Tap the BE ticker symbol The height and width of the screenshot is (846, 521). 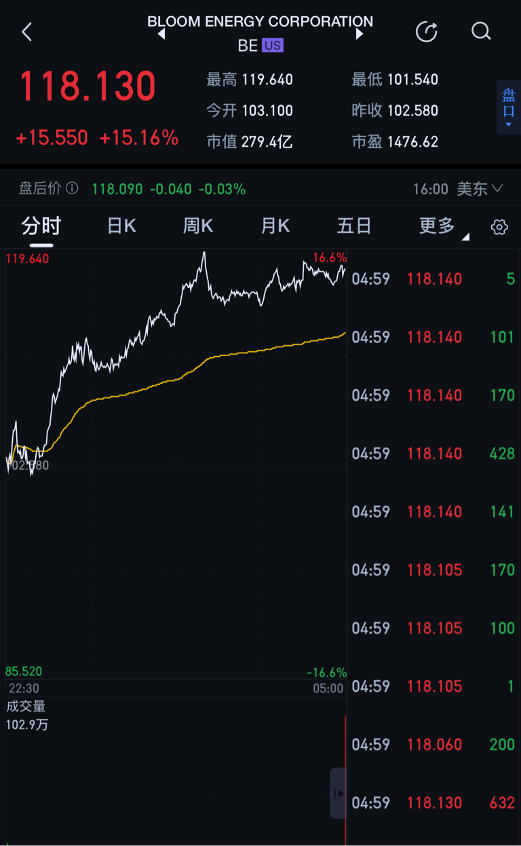(x=248, y=46)
